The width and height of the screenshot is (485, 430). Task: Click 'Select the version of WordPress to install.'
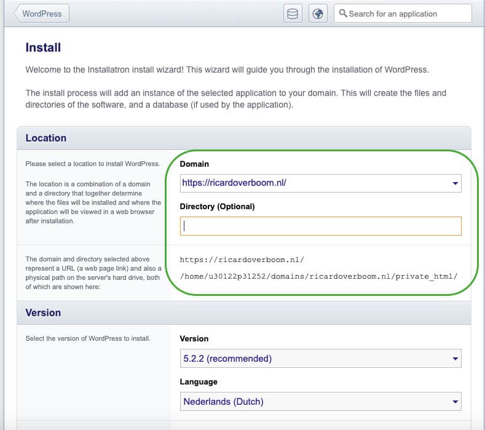pyautogui.click(x=88, y=338)
